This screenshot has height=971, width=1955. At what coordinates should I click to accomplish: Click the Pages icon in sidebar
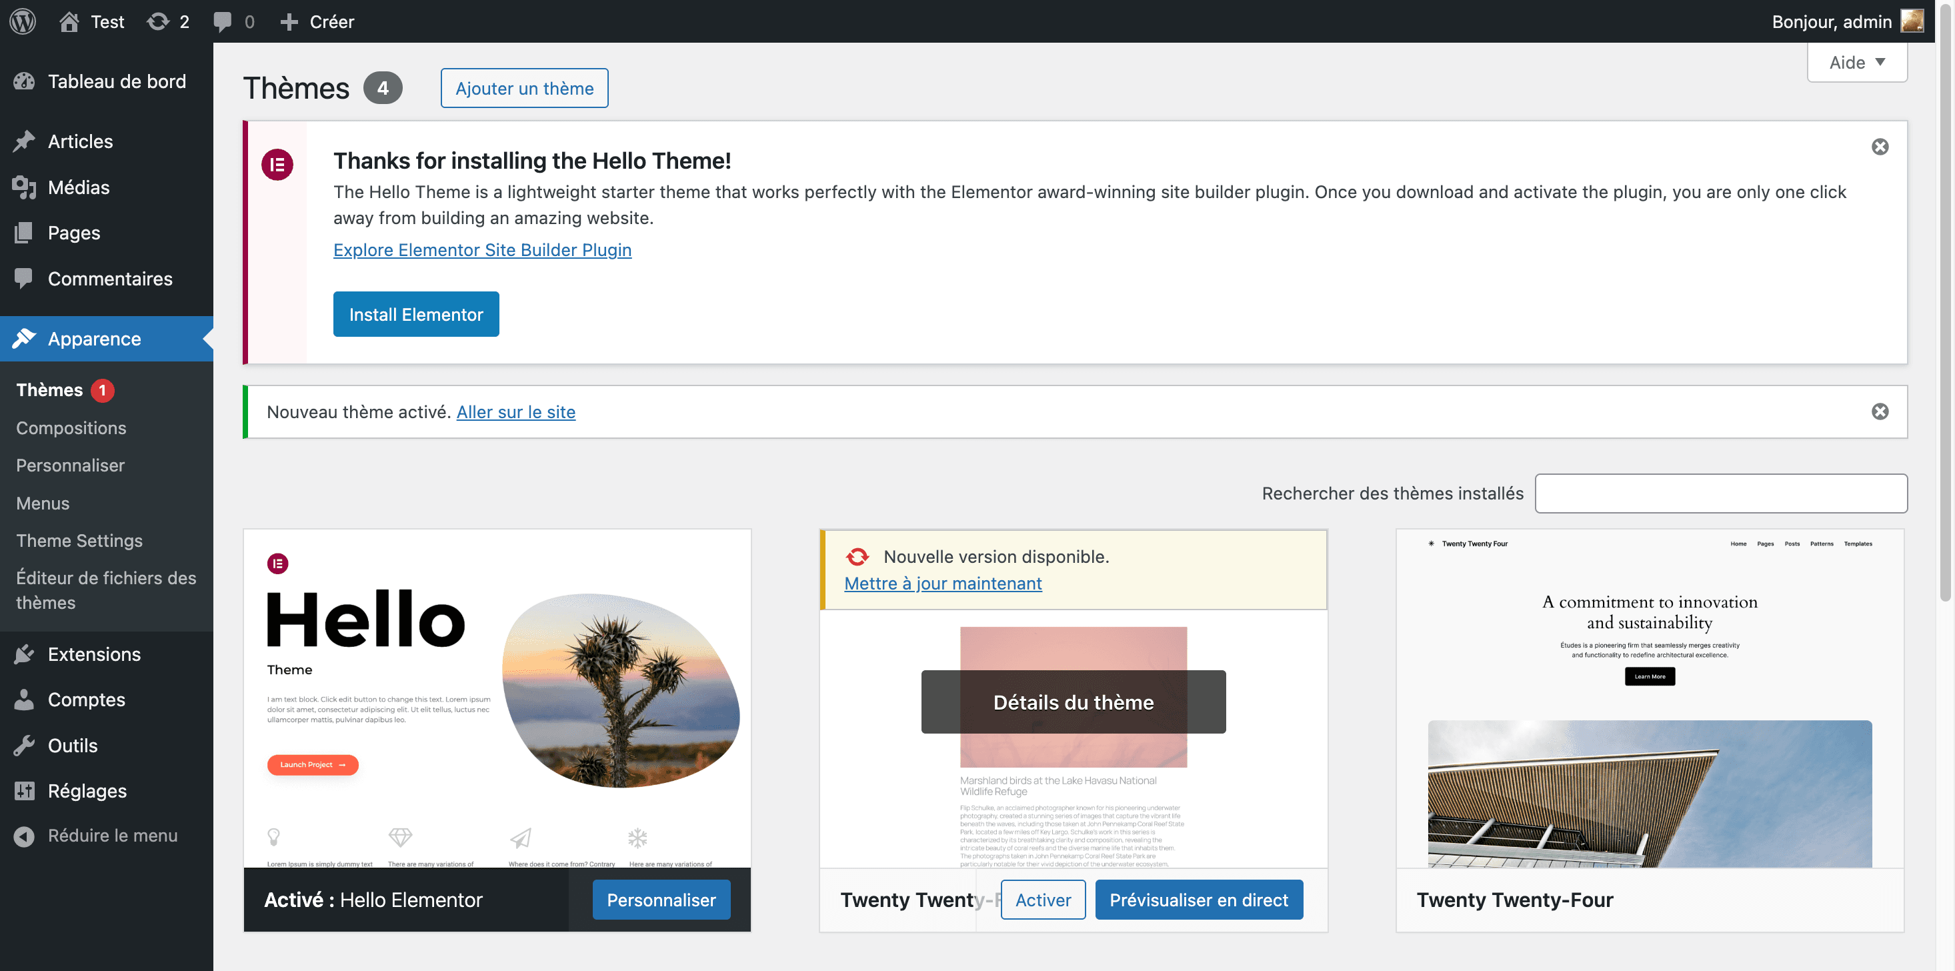[x=24, y=233]
